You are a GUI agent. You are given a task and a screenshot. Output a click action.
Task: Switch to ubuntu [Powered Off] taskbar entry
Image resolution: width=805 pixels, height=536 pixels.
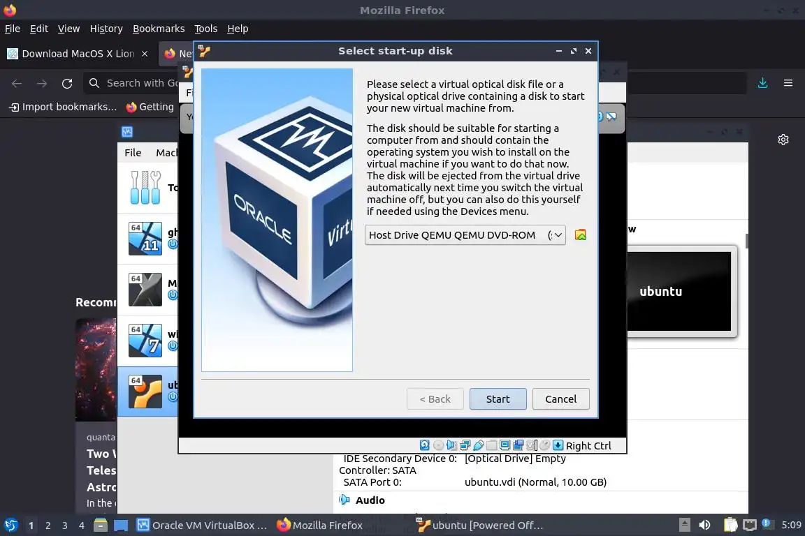[x=479, y=526]
